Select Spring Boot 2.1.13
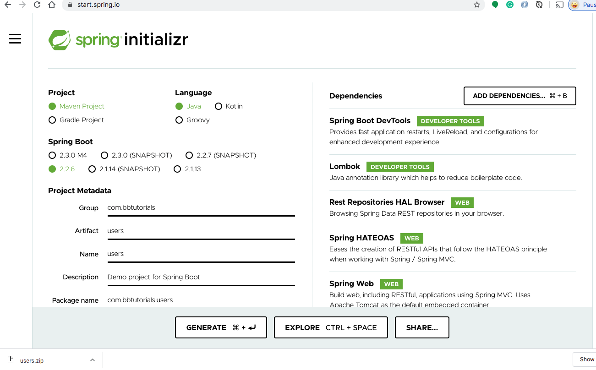 point(187,169)
